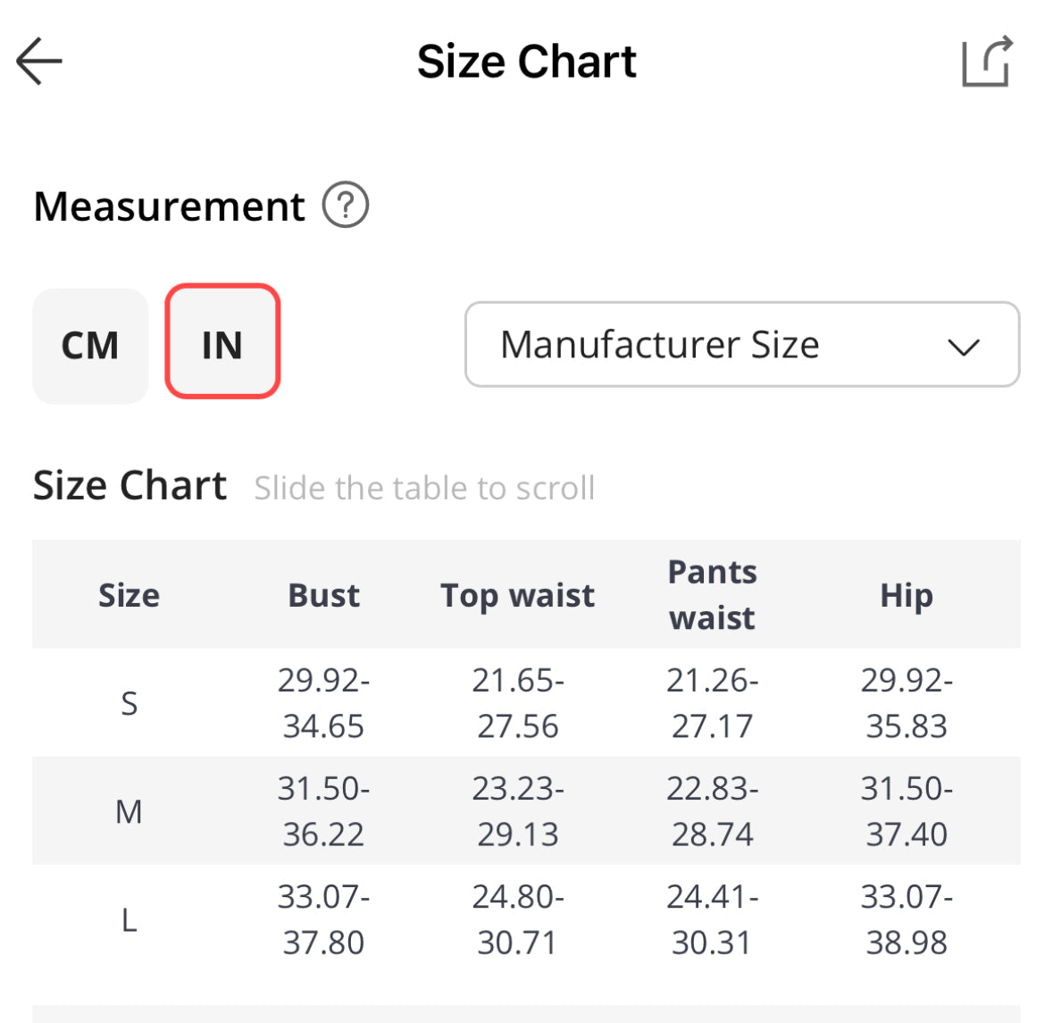Click the Size column header
Image resolution: width=1053 pixels, height=1023 pixels.
pos(129,595)
